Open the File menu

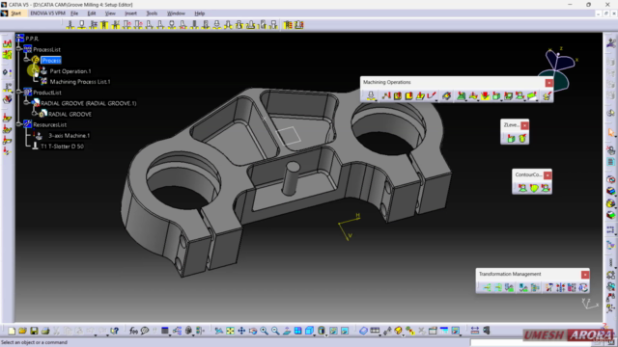pos(74,13)
